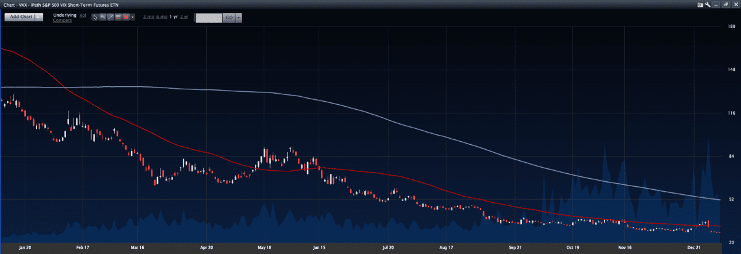The width and height of the screenshot is (741, 254).
Task: Select the horizontal line drawing tool
Action: [x=117, y=17]
